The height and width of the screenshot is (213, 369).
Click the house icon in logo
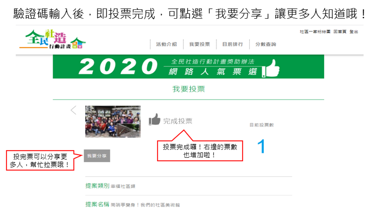point(79,43)
